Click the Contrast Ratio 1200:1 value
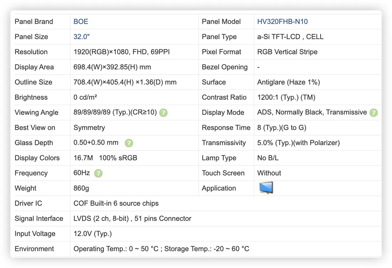The width and height of the screenshot is (392, 268). point(286,97)
